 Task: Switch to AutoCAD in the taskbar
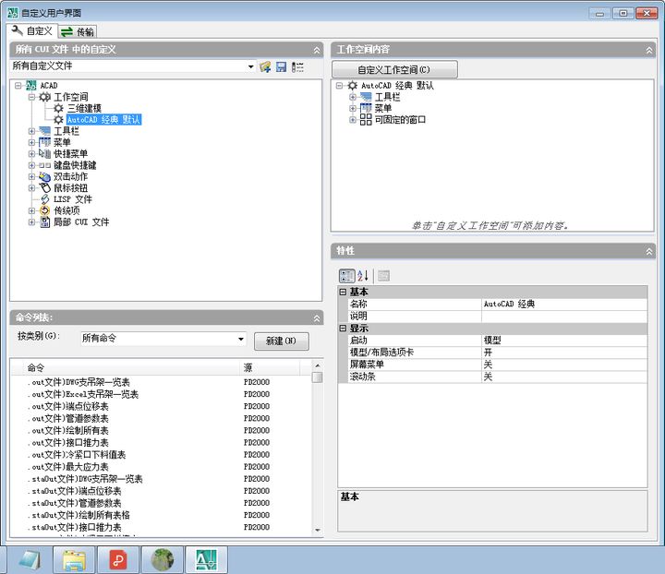click(207, 559)
